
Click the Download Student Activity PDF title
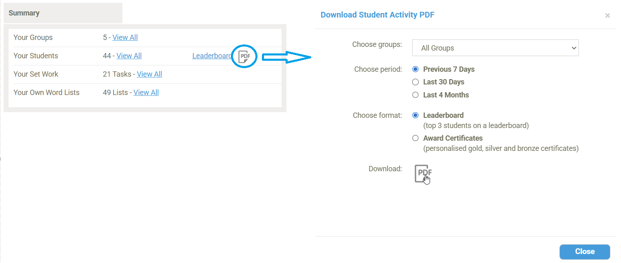click(x=377, y=15)
